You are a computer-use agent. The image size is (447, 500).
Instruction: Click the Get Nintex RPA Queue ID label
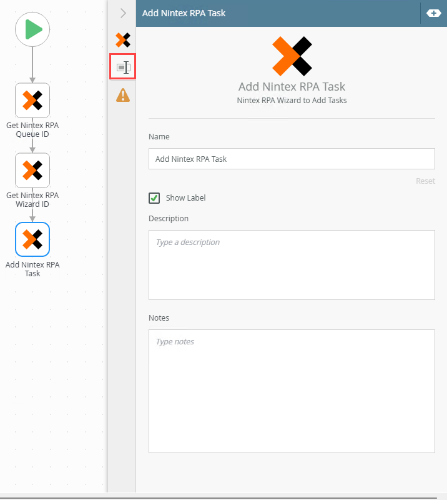coord(32,129)
